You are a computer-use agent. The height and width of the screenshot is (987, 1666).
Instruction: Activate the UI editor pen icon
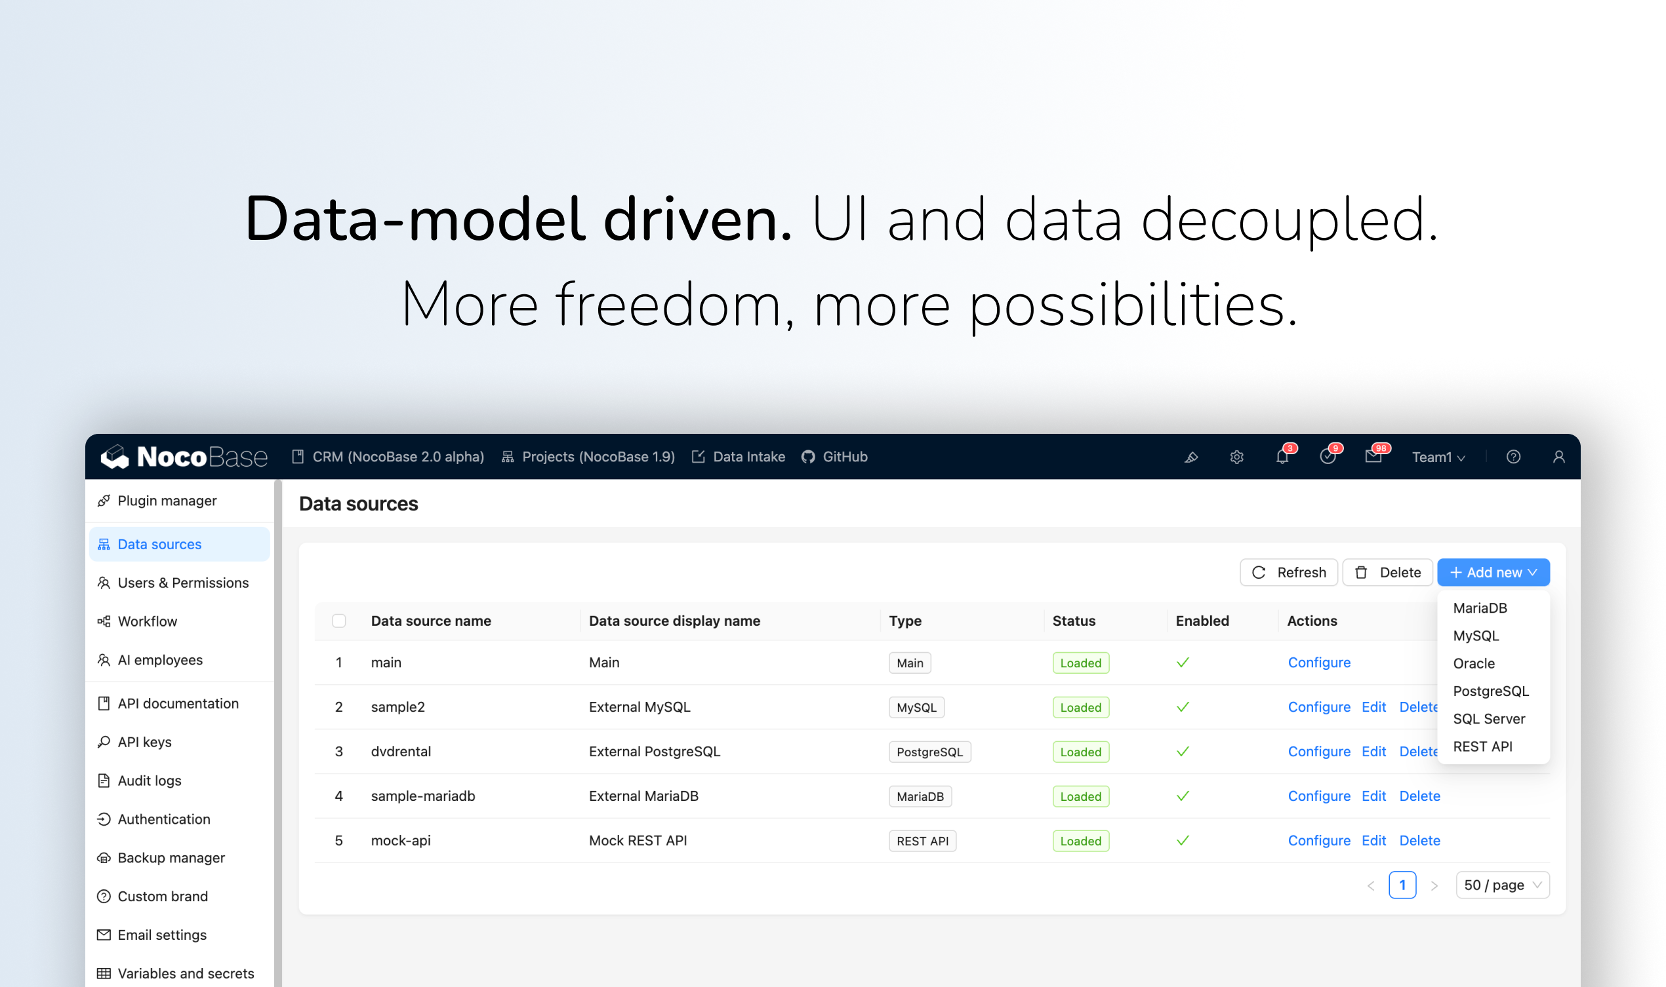point(1190,457)
